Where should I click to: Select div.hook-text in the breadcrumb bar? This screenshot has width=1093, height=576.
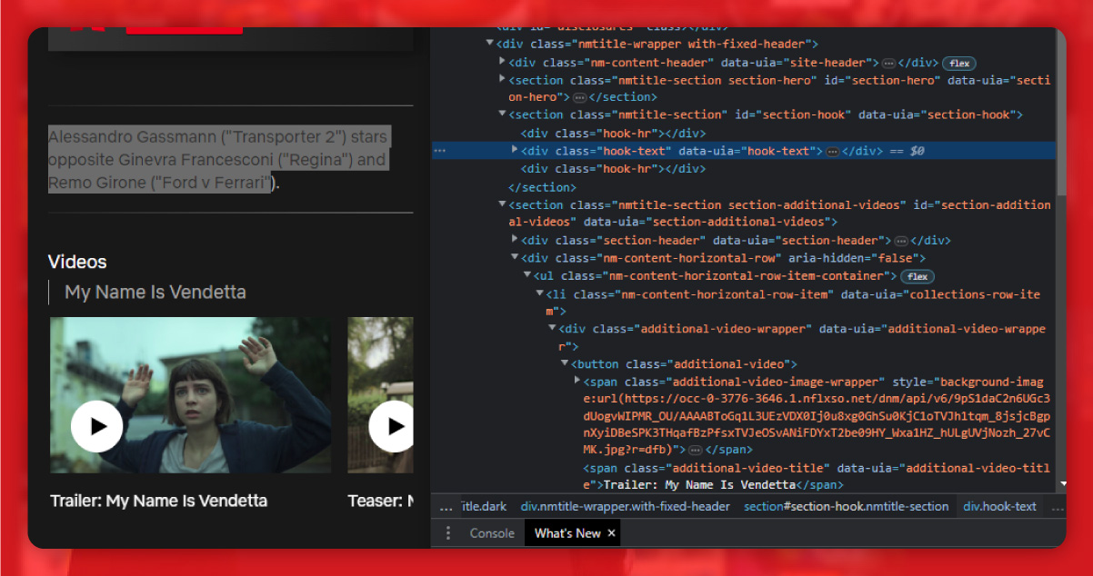coord(999,506)
